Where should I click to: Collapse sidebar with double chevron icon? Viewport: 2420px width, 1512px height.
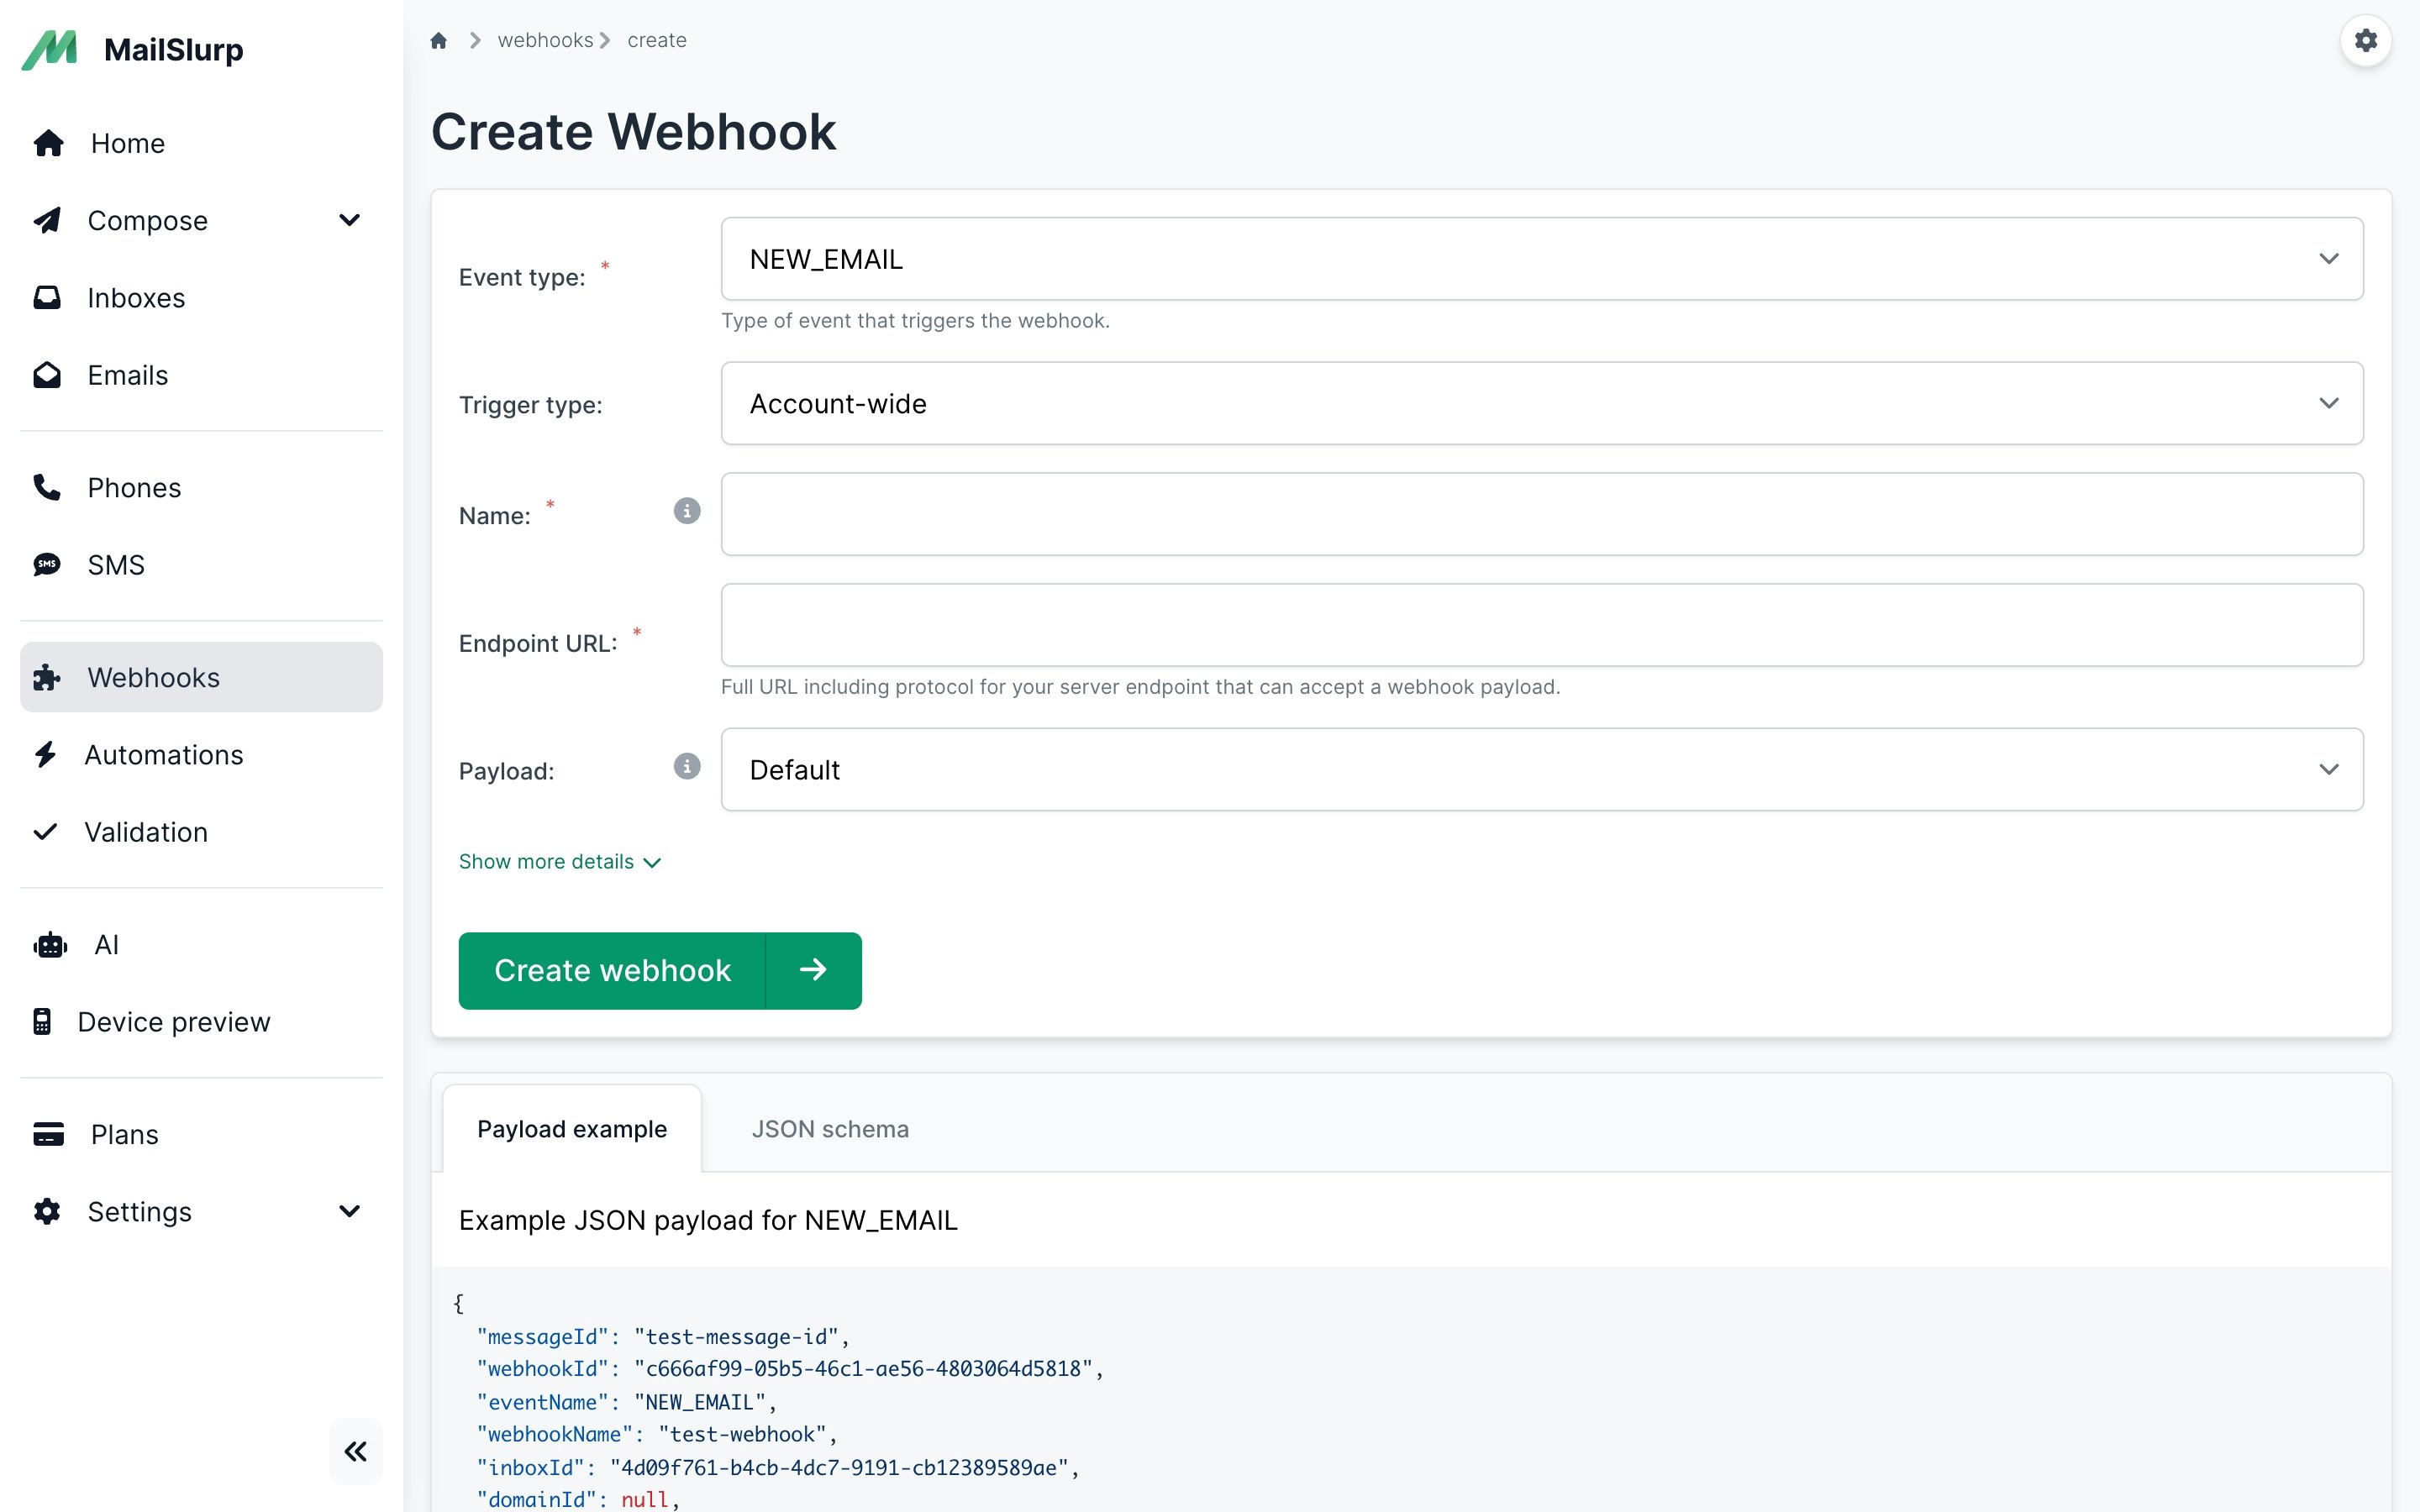(355, 1451)
